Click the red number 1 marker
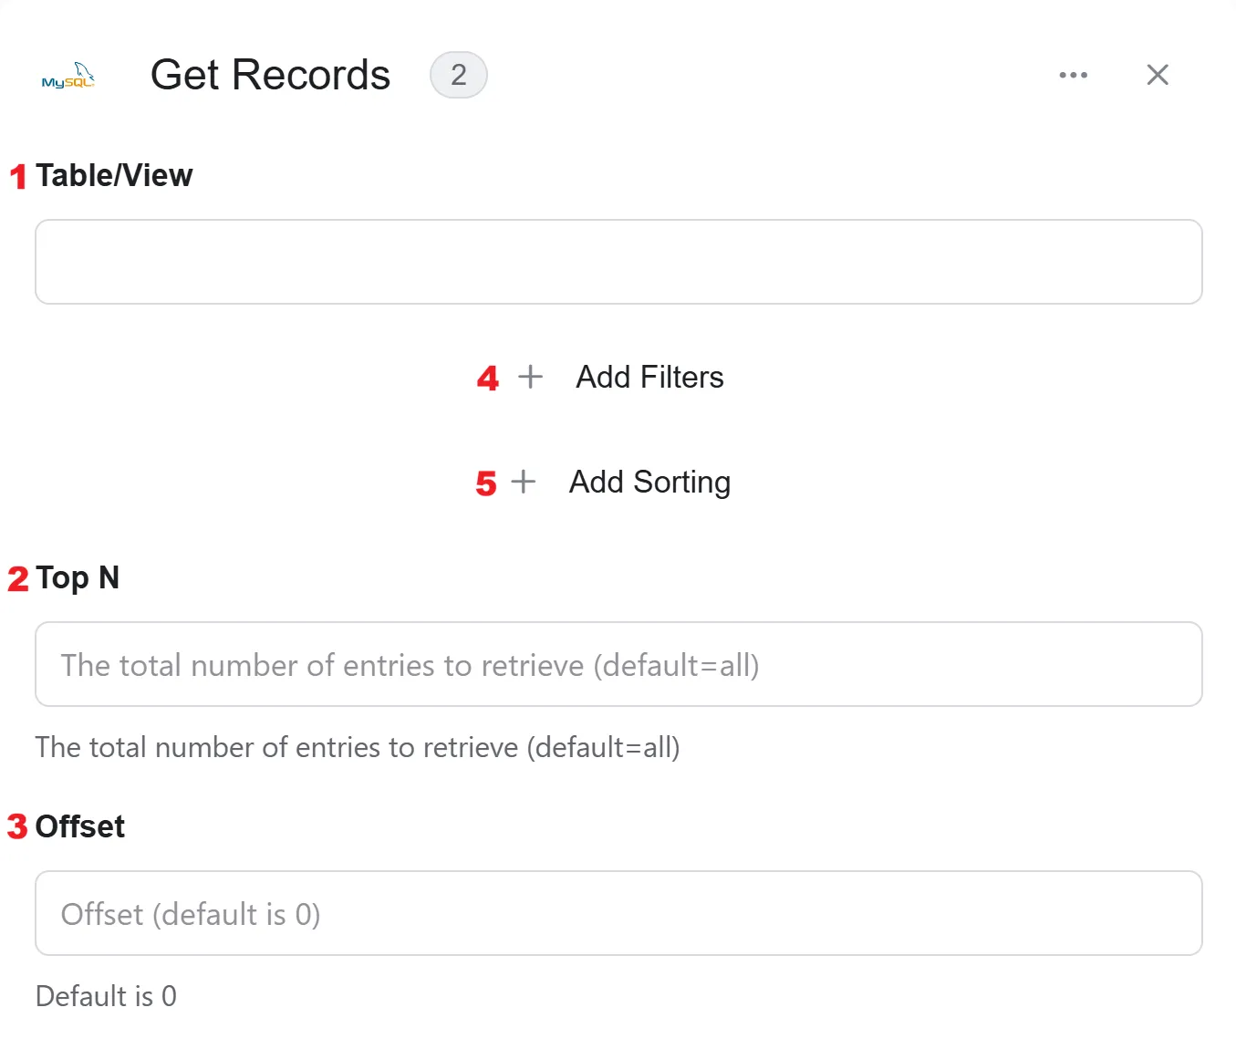 18,176
